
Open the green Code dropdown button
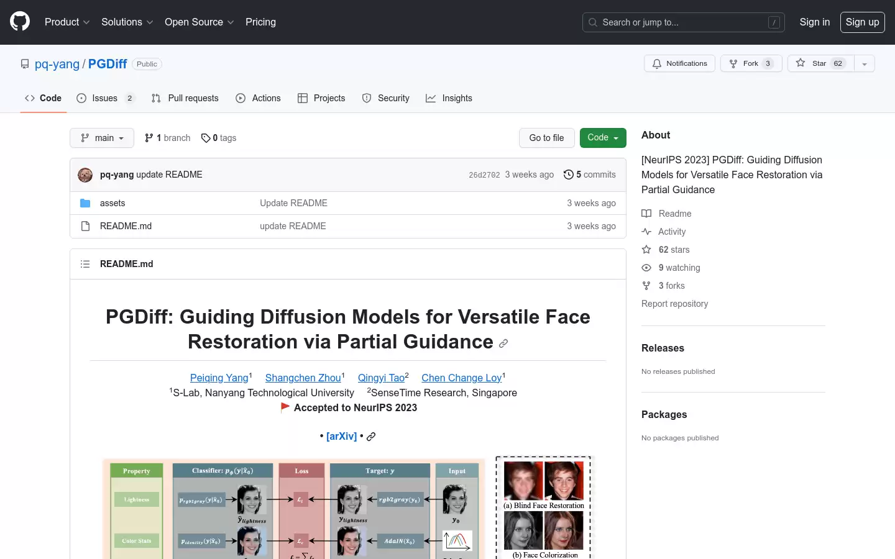pyautogui.click(x=603, y=138)
